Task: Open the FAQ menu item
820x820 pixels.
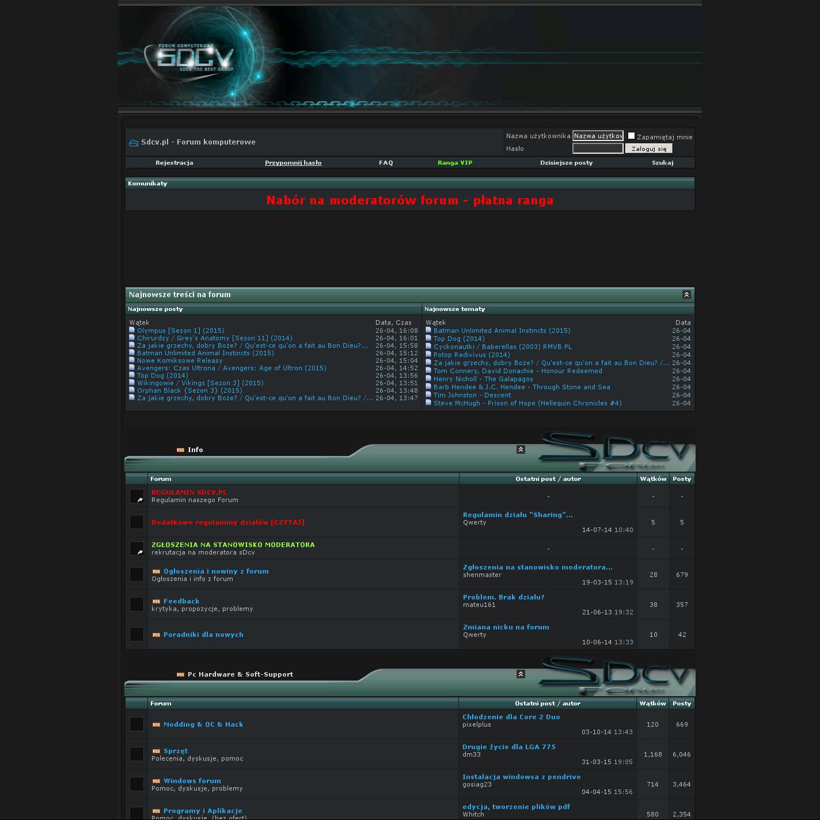Action: click(386, 163)
